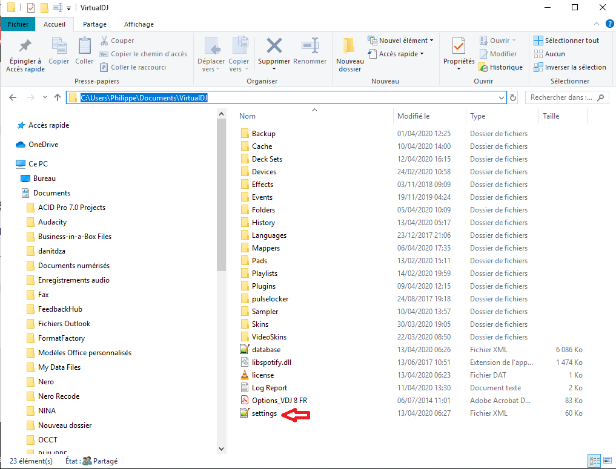The image size is (616, 469).
Task: Open the Fichier menu tab
Action: coord(18,24)
